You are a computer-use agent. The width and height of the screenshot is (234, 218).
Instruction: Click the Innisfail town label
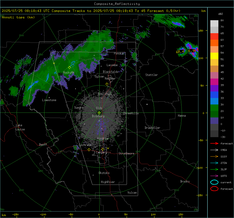tap(105, 94)
